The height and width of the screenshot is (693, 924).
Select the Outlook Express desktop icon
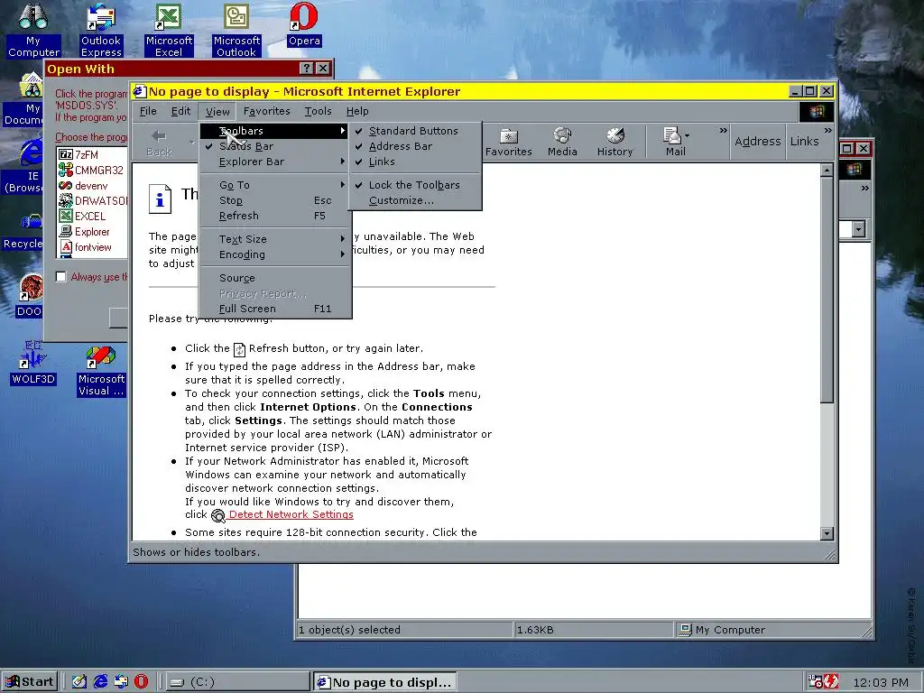point(101,30)
